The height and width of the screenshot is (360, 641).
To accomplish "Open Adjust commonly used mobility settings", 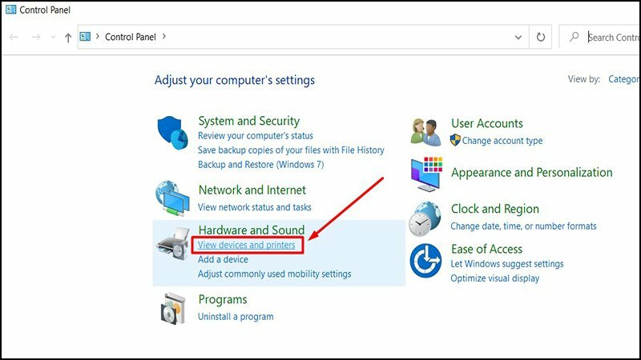I will 275,274.
